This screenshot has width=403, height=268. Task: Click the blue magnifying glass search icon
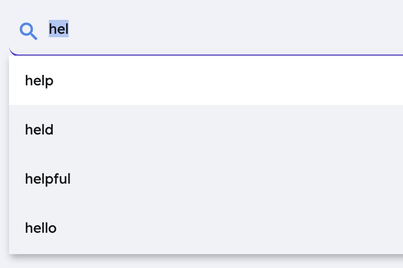(x=28, y=31)
